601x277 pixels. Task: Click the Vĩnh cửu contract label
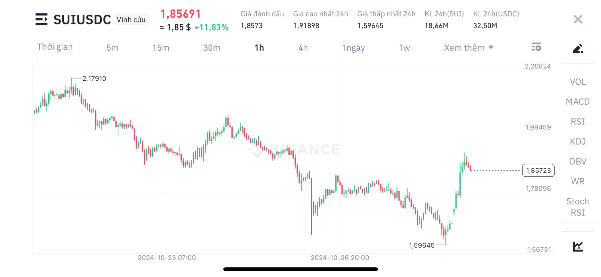coord(131,19)
